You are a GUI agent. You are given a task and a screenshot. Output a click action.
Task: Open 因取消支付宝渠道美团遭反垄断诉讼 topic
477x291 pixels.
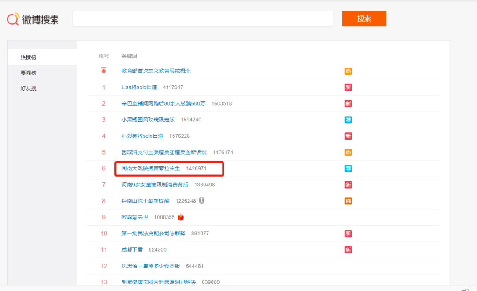coord(164,152)
